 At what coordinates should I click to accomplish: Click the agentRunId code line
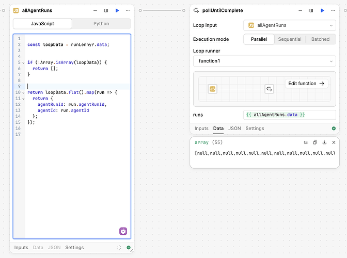[72, 104]
